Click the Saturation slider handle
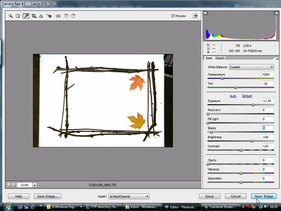 (x=241, y=182)
